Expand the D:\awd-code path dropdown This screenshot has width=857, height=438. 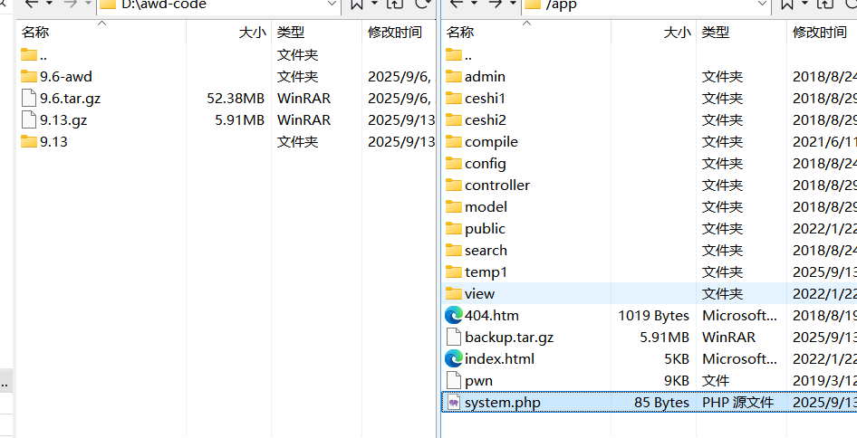click(x=331, y=5)
